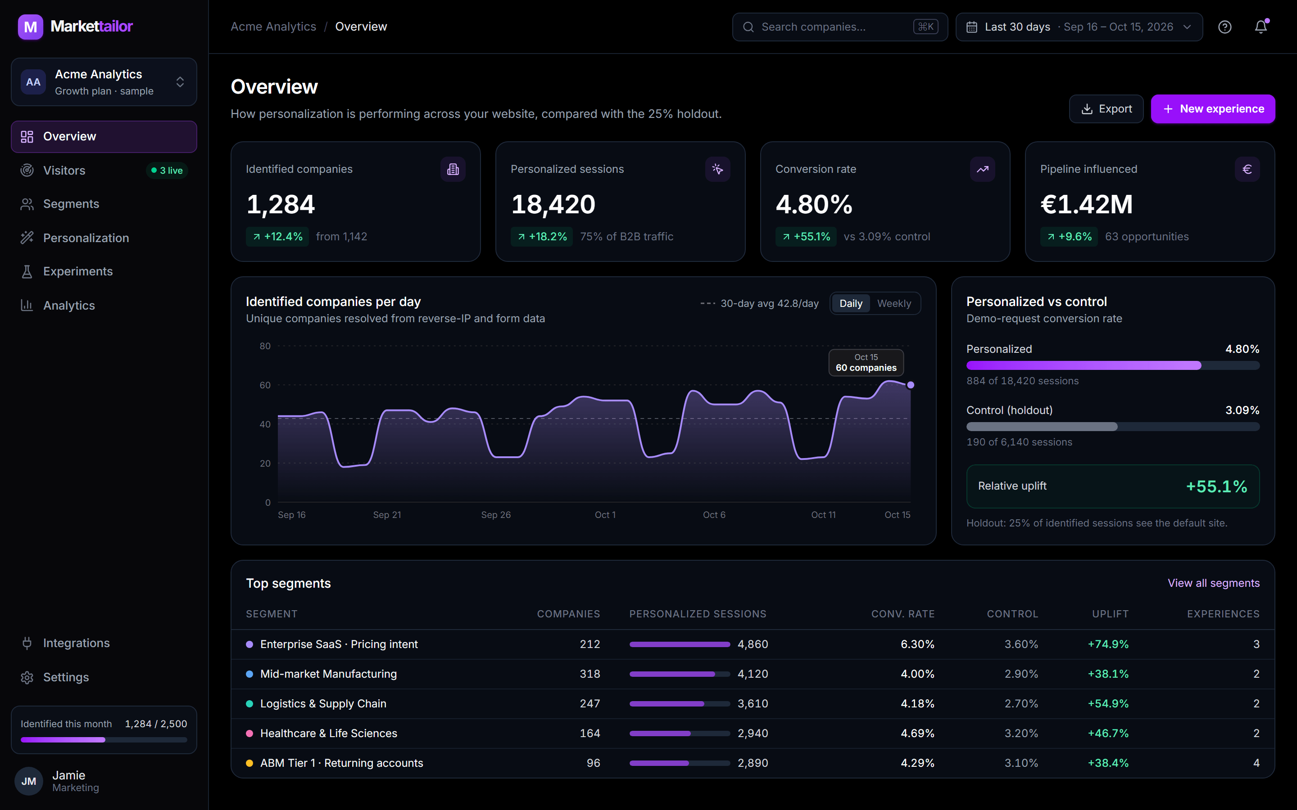Select ABM Tier 1 · Returning accounts row
The height and width of the screenshot is (810, 1297).
click(753, 763)
